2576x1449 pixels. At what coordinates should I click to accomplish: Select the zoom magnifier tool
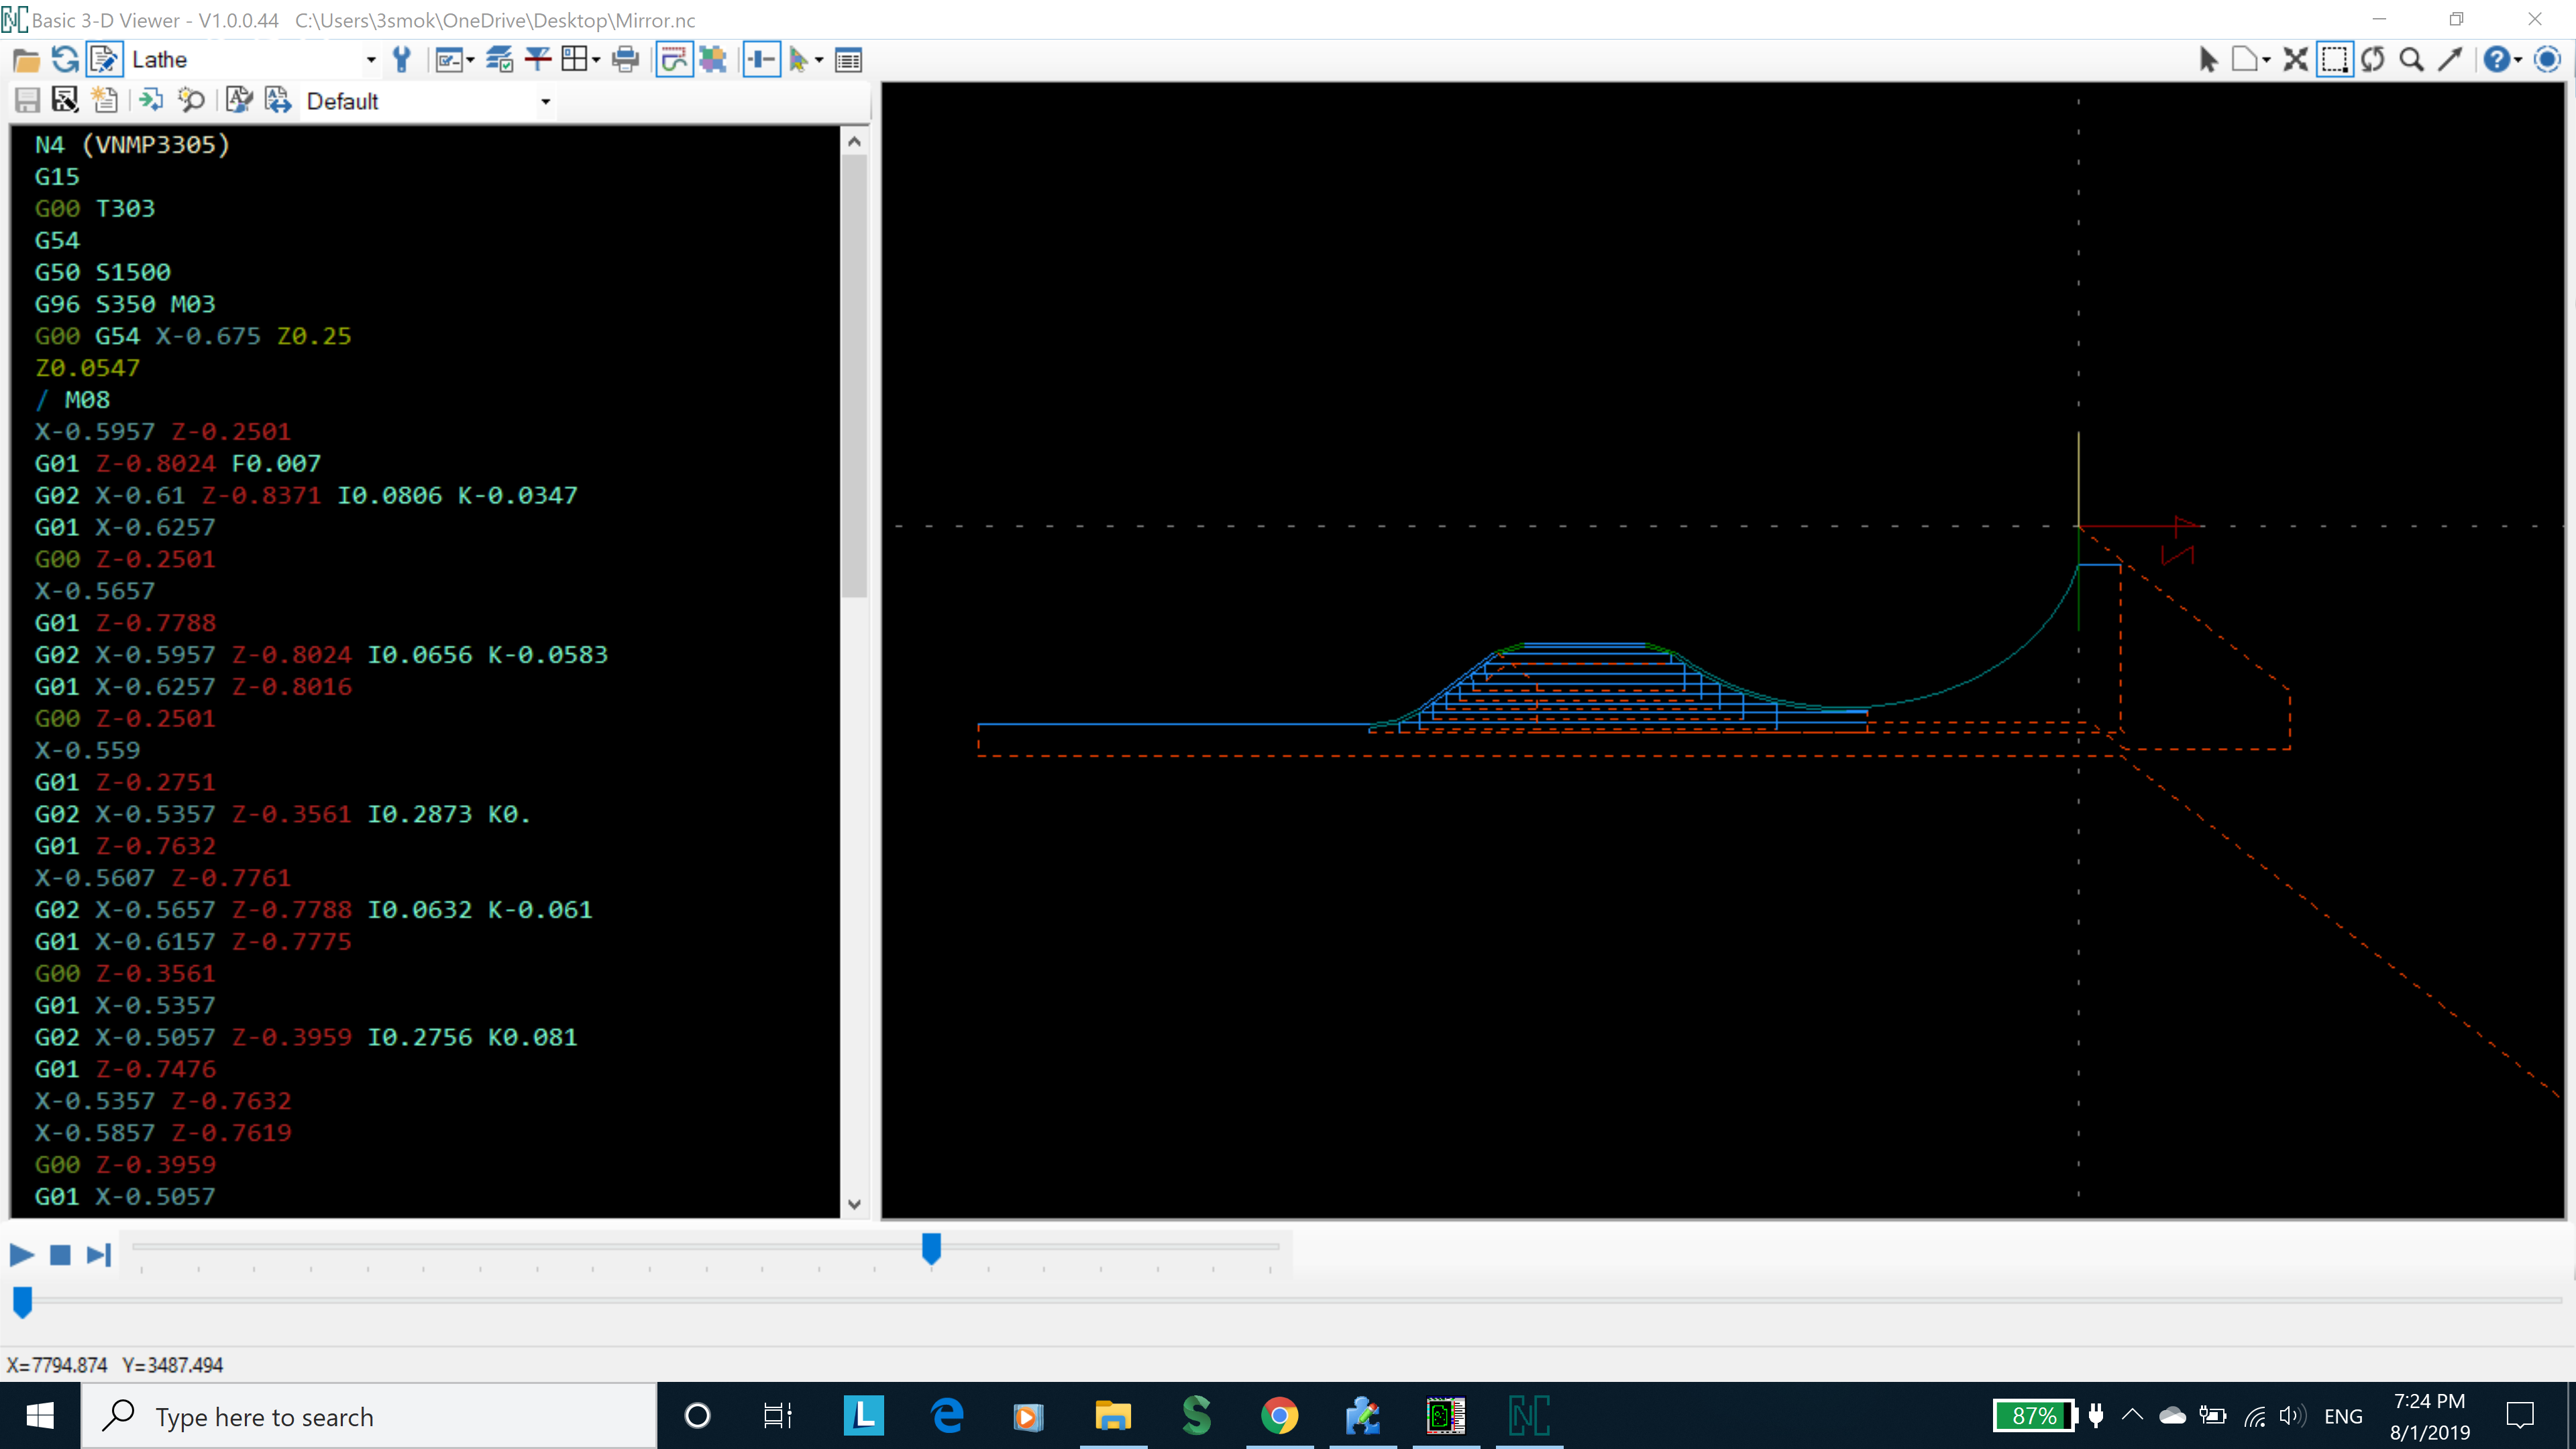point(2411,60)
